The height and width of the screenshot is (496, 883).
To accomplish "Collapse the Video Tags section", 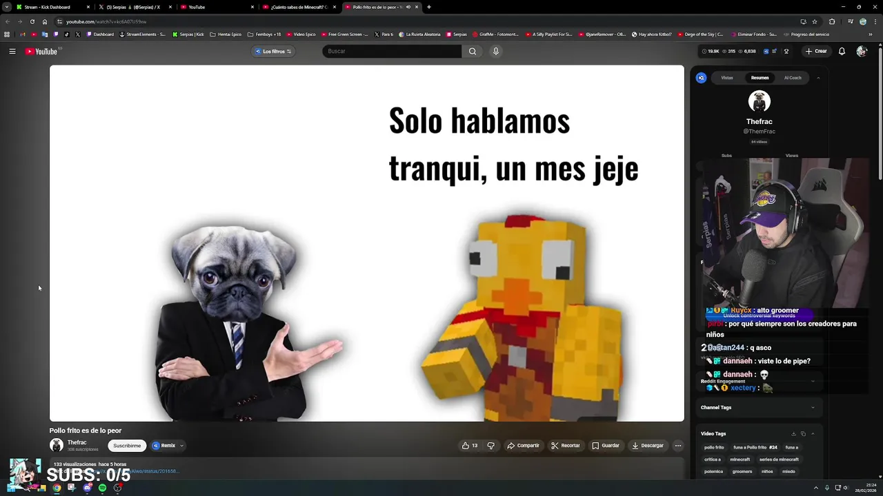I will pyautogui.click(x=813, y=434).
